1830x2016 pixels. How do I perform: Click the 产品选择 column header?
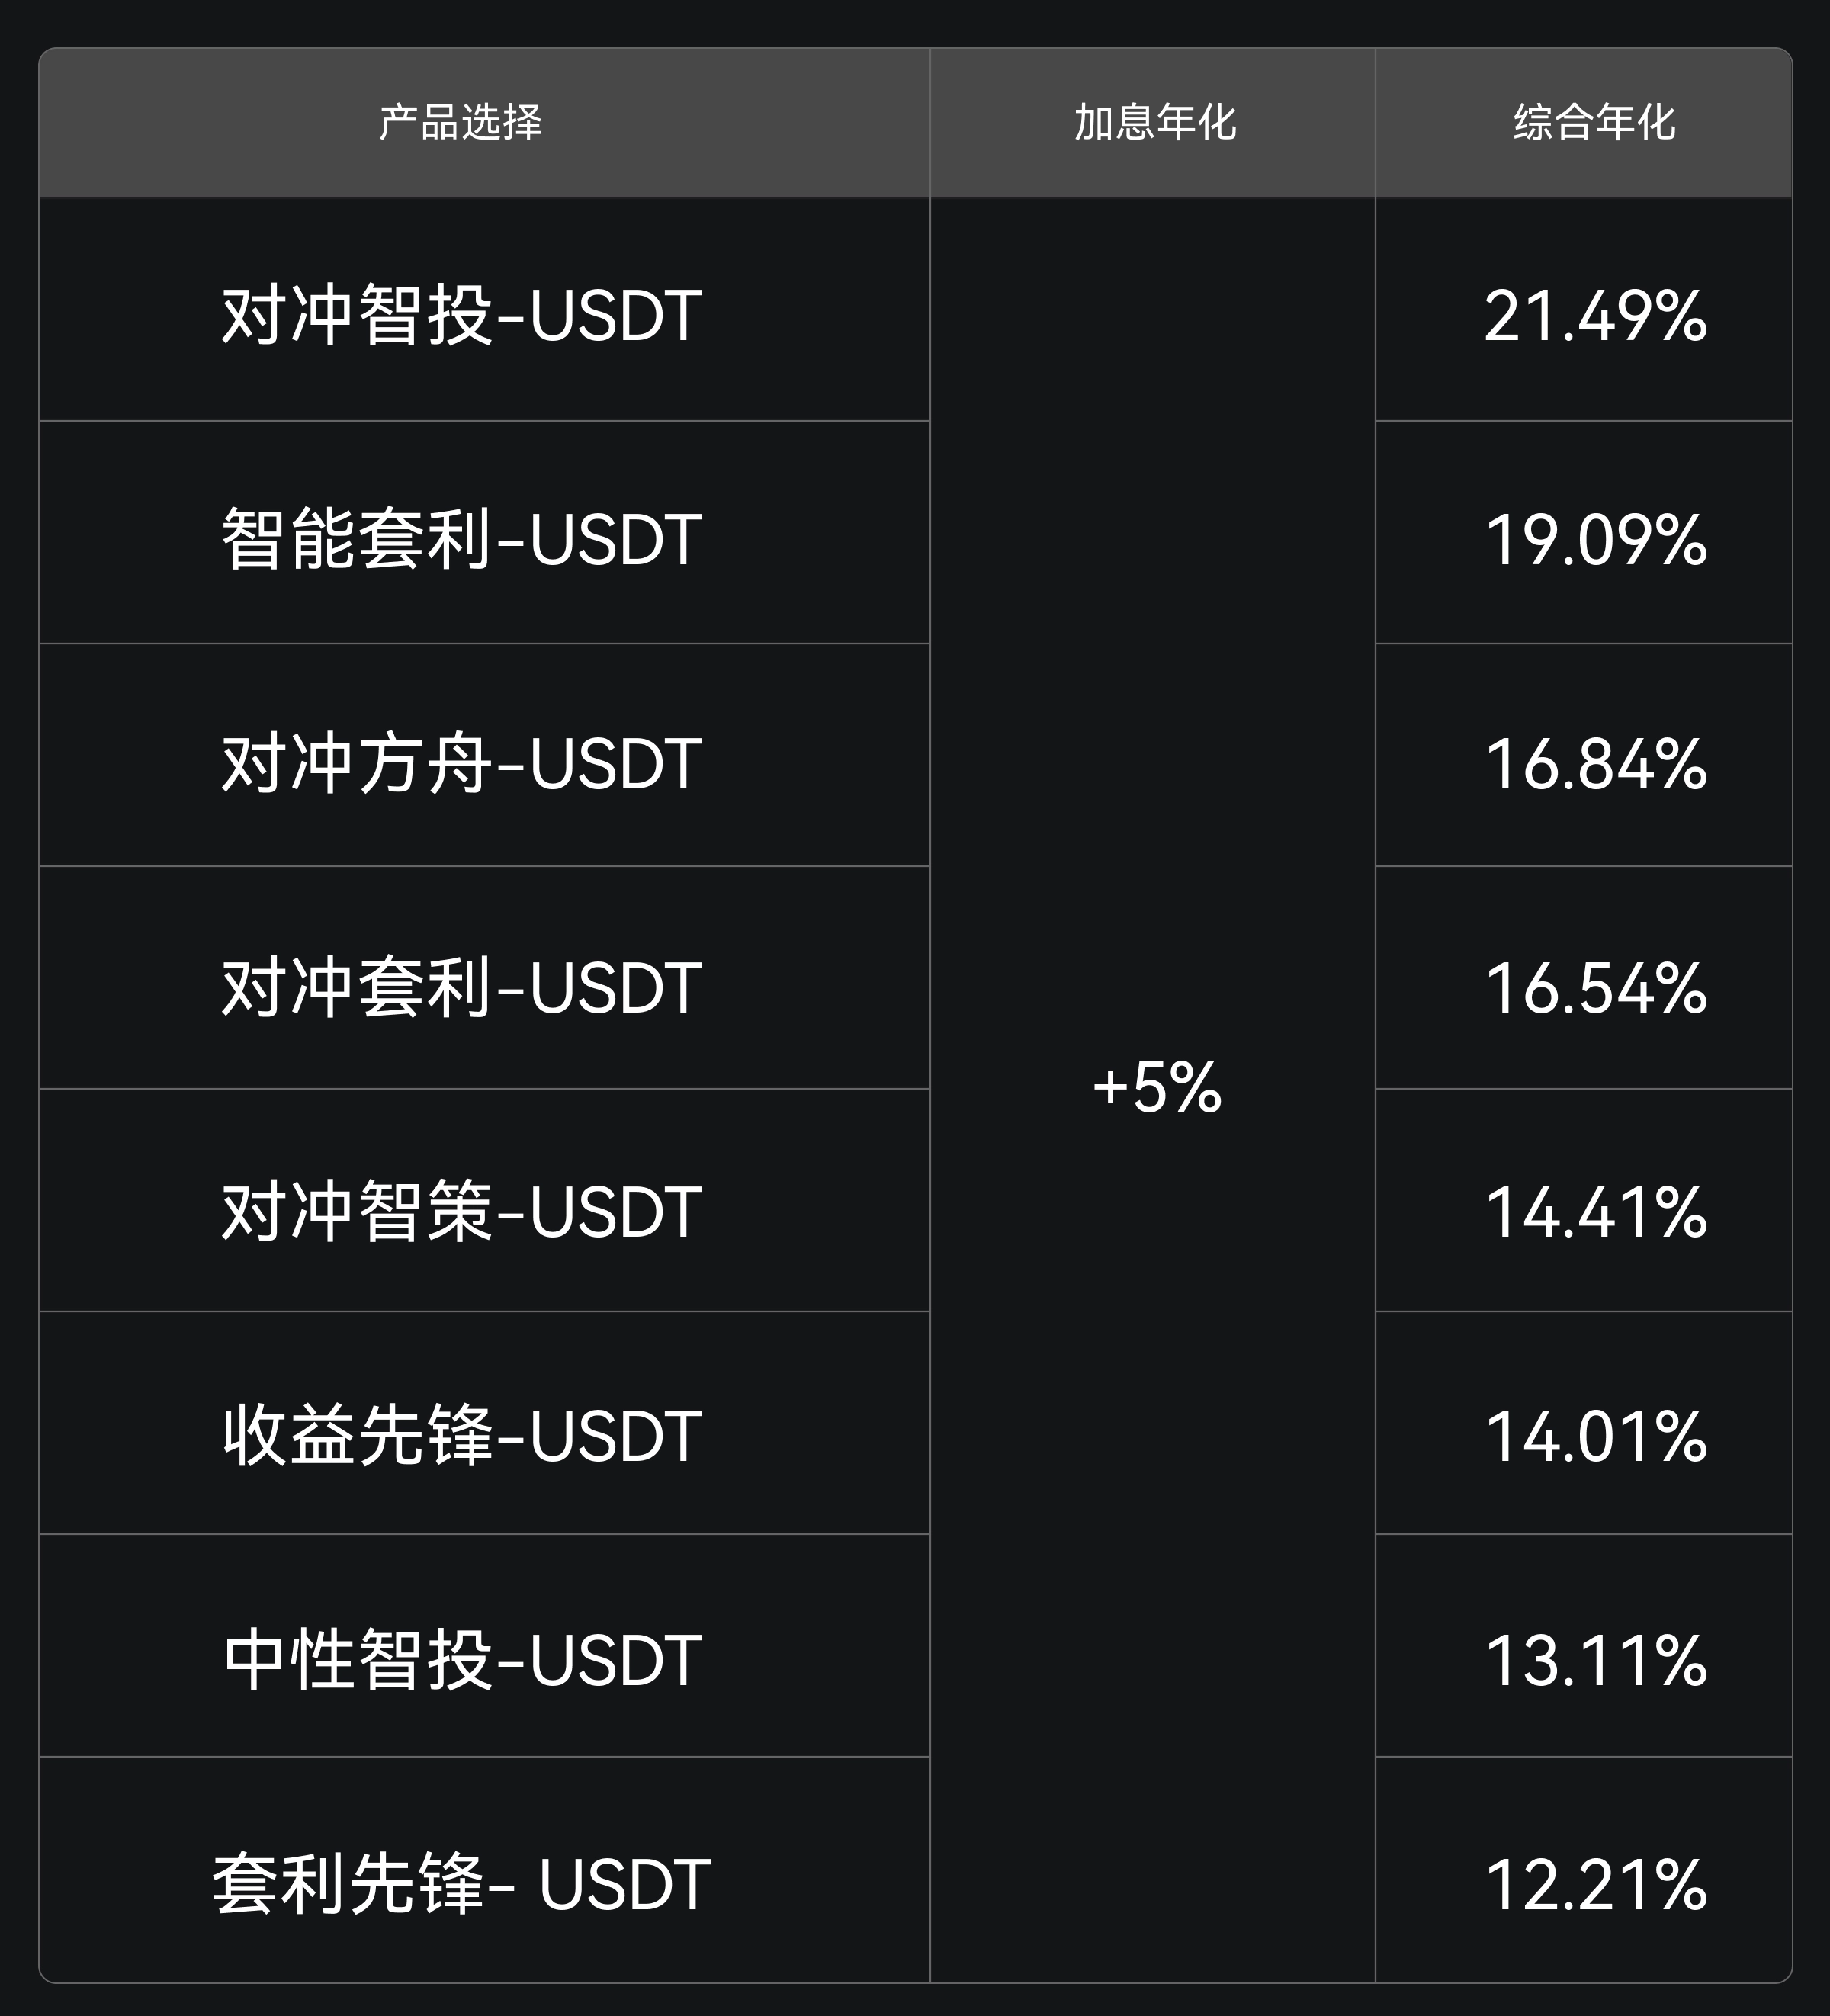tap(460, 122)
